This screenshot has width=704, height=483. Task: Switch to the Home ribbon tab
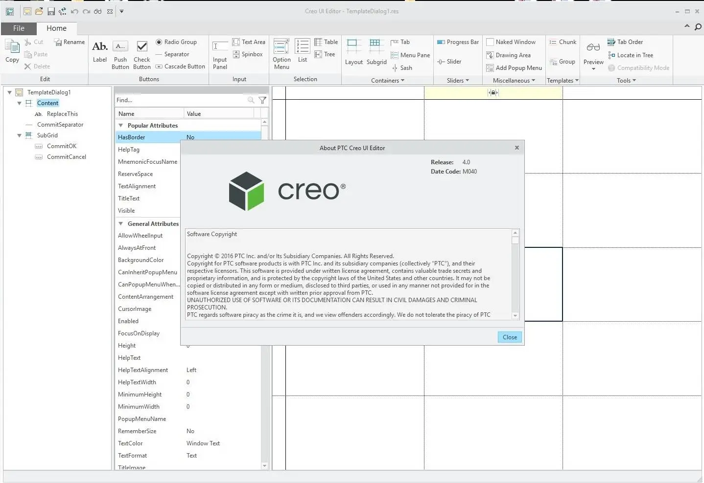[57, 28]
